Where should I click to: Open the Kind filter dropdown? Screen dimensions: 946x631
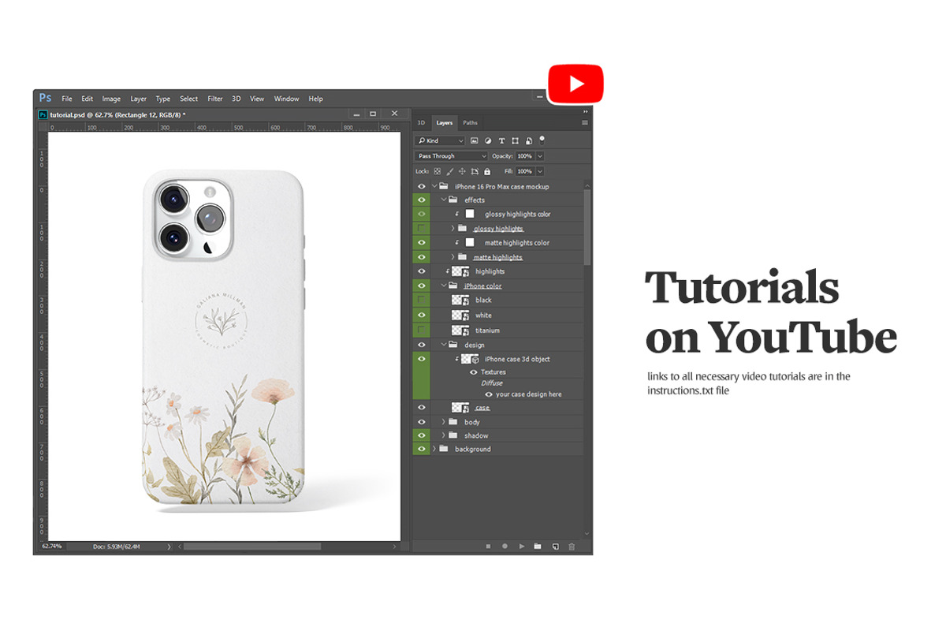point(440,140)
